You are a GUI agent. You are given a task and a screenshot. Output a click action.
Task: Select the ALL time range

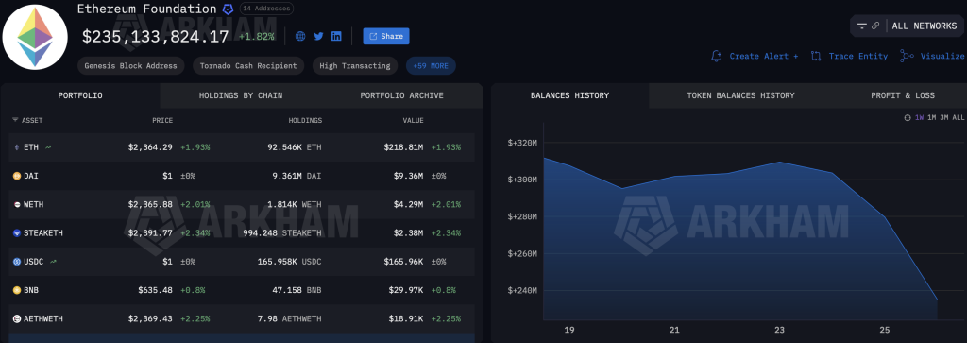(959, 118)
